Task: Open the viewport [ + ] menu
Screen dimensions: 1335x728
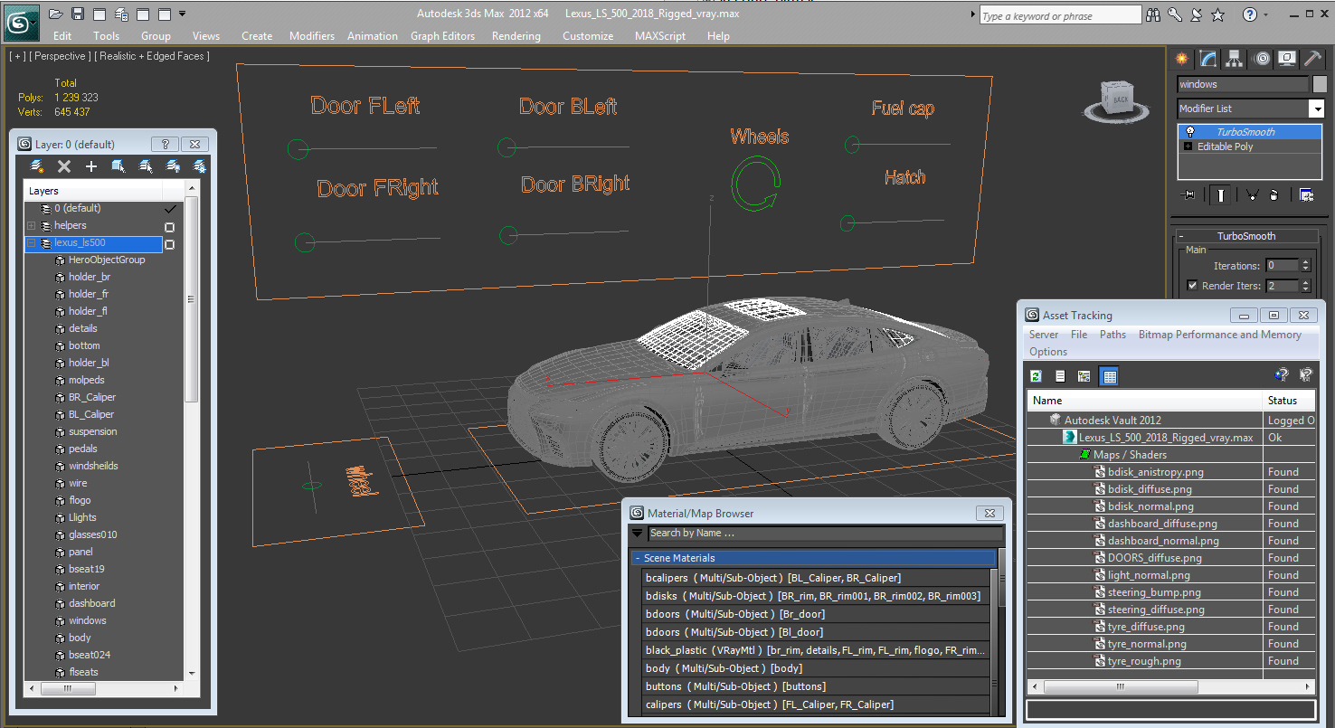Action: tap(17, 56)
